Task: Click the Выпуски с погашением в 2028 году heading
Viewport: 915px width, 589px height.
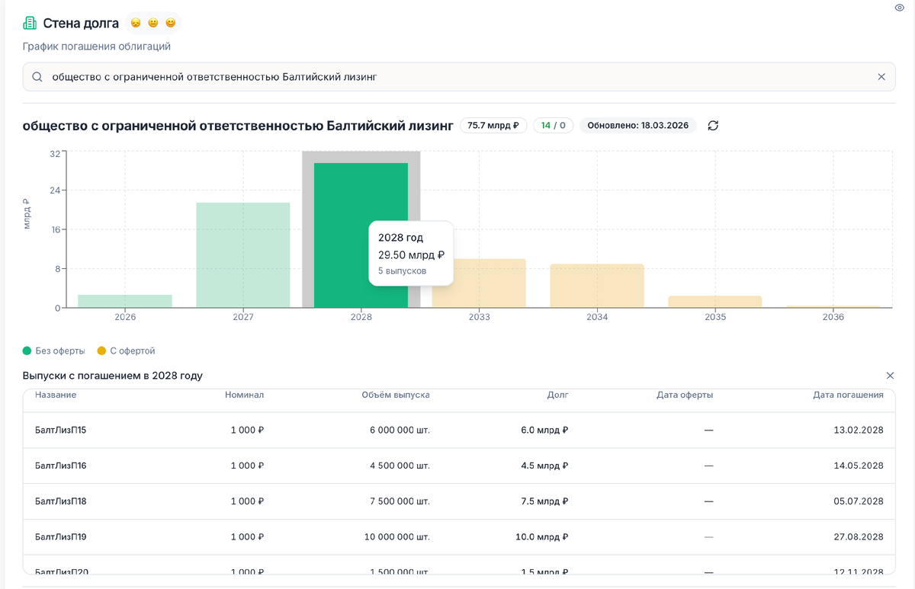Action: click(x=113, y=376)
